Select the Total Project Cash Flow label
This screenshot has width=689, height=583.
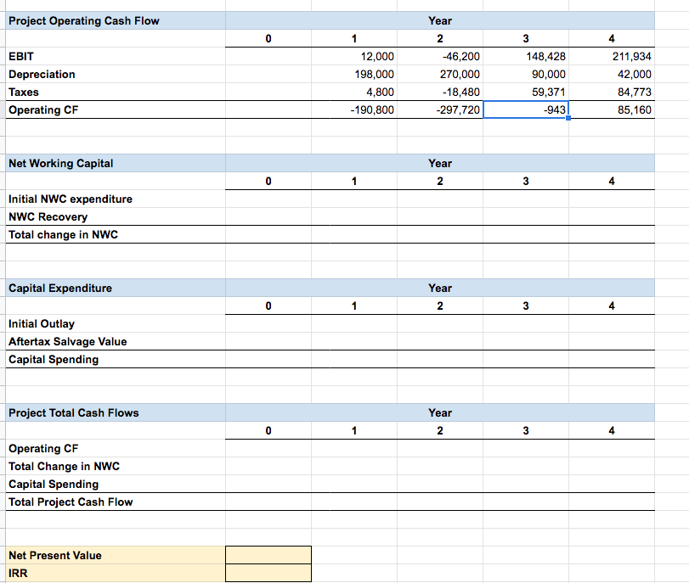[x=71, y=502]
